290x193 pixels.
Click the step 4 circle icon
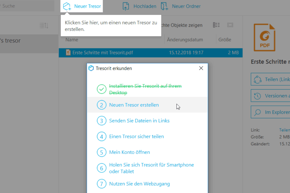pyautogui.click(x=102, y=137)
